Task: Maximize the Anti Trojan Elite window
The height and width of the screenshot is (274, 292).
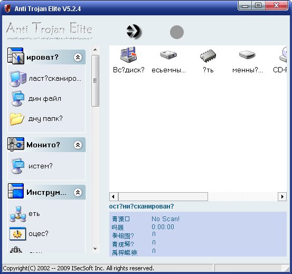Action: point(258,6)
